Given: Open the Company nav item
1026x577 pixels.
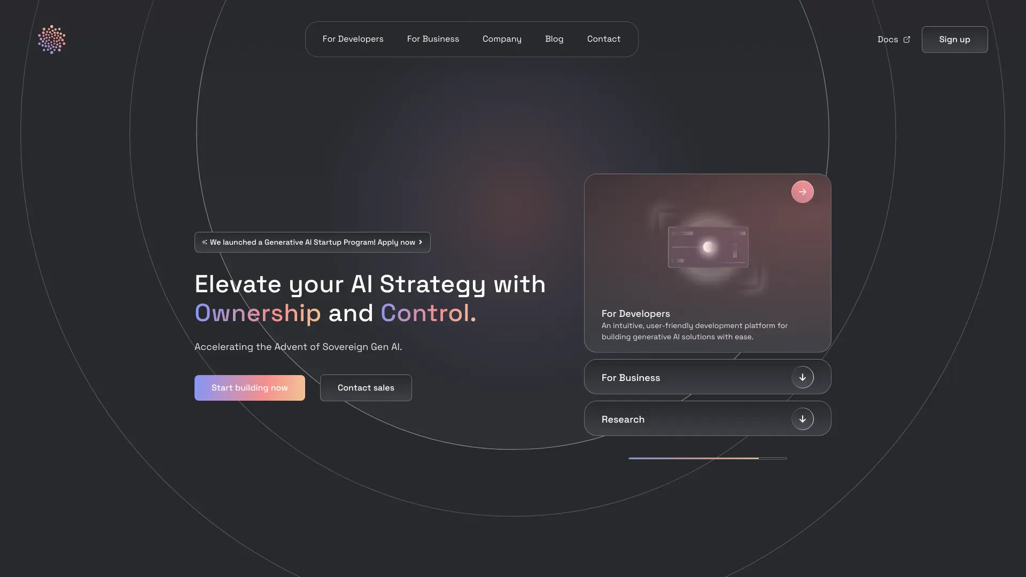Looking at the screenshot, I should tap(502, 39).
